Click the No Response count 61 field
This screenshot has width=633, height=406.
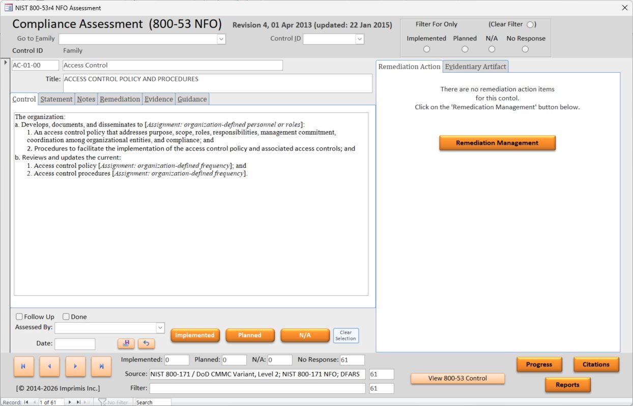coord(353,360)
